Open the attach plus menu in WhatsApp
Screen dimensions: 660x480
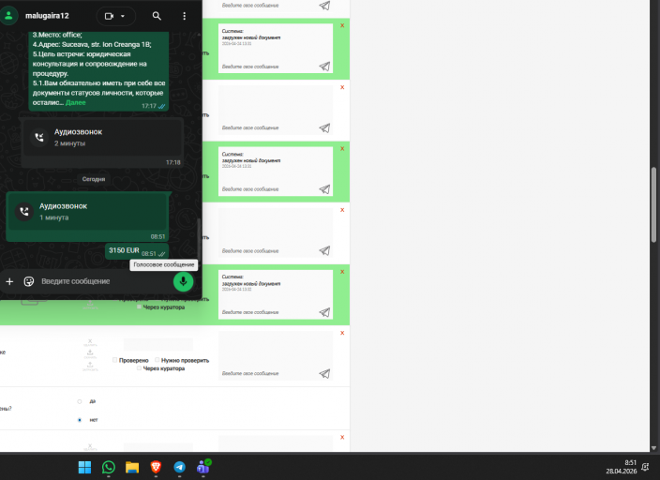tap(9, 281)
